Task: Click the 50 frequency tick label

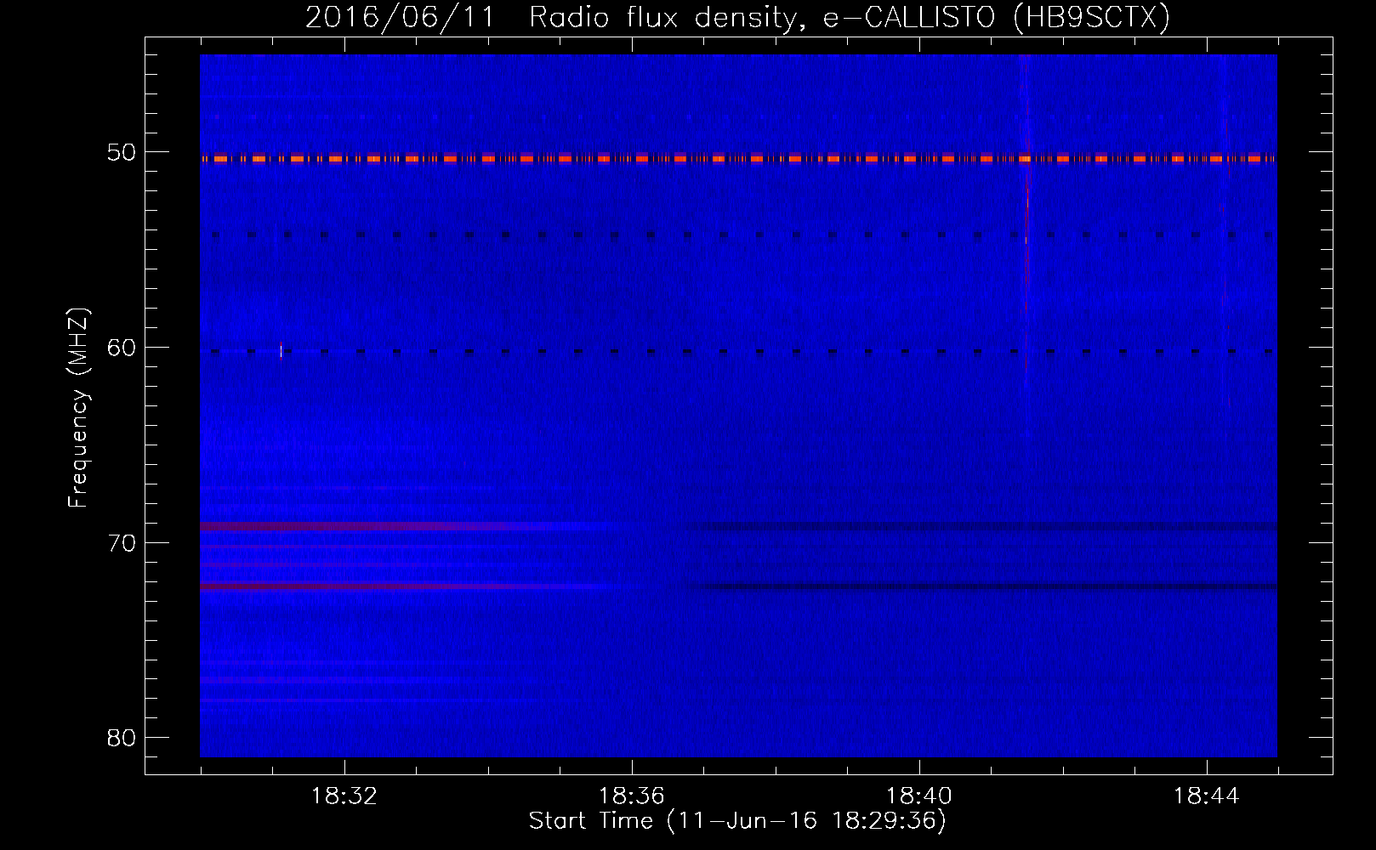Action: tap(122, 152)
